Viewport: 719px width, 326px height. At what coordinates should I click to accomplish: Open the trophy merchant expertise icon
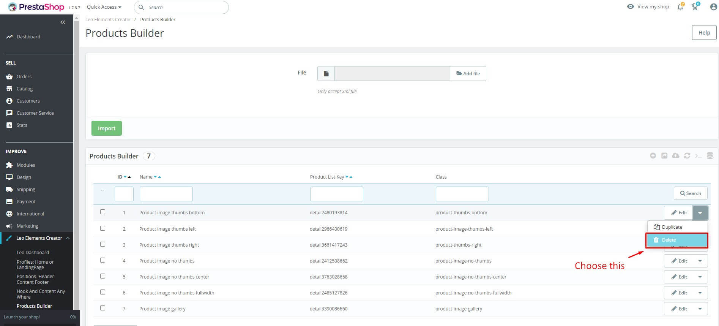coord(695,7)
